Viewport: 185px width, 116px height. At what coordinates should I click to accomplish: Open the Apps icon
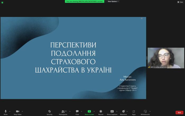click(x=134, y=111)
